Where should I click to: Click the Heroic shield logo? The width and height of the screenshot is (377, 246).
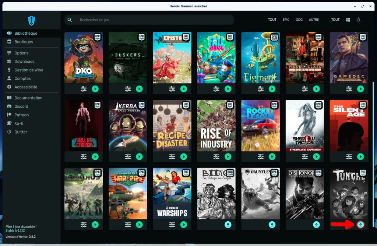pos(31,21)
